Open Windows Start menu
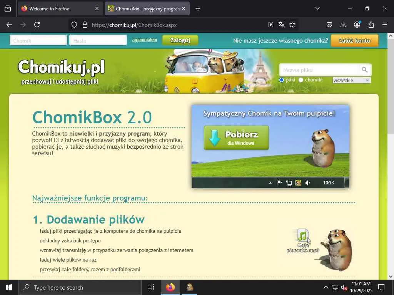 tap(9, 287)
